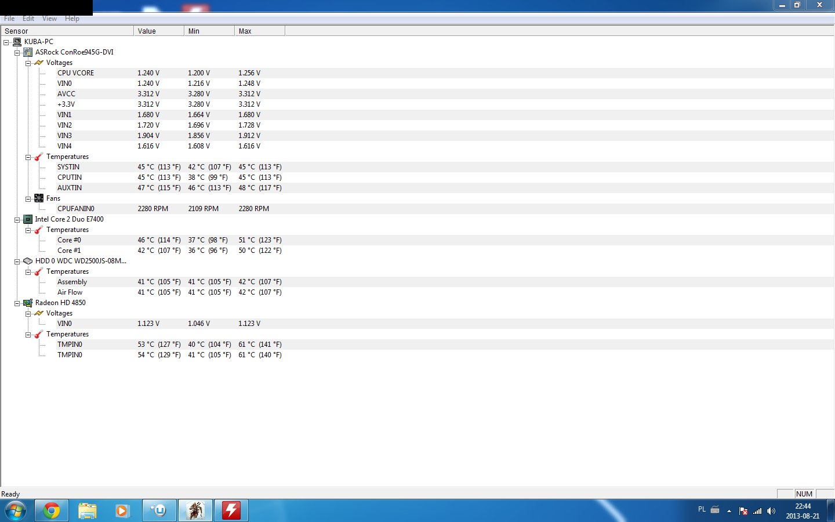The width and height of the screenshot is (835, 522).
Task: Click the NUM indicator in status bar
Action: [804, 494]
